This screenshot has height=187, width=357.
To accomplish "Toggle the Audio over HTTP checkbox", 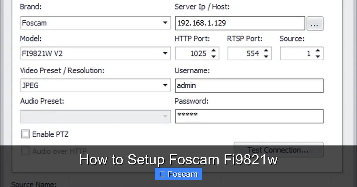I will [26, 151].
